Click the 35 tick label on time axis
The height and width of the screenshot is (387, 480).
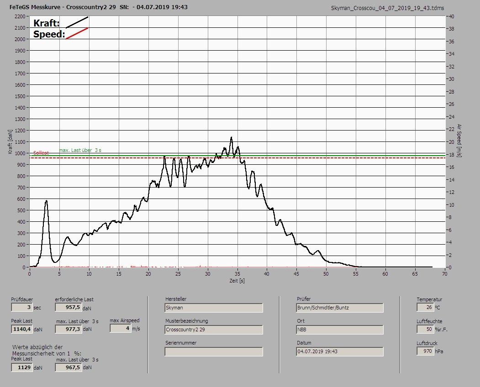pyautogui.click(x=237, y=274)
